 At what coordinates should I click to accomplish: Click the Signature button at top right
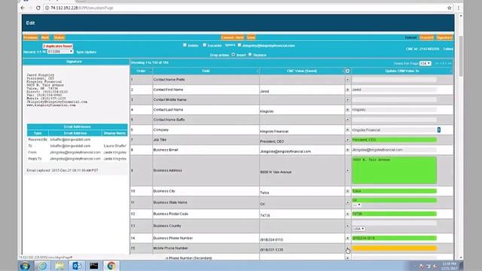(444, 38)
